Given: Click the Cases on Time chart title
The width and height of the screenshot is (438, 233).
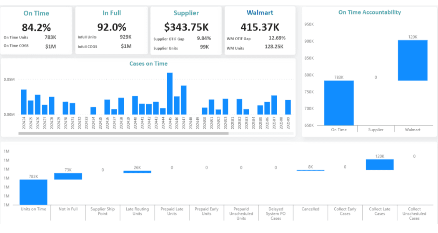Looking at the screenshot, I should [148, 64].
